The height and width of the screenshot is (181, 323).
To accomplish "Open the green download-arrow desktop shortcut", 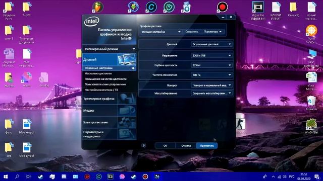I will (133, 7).
